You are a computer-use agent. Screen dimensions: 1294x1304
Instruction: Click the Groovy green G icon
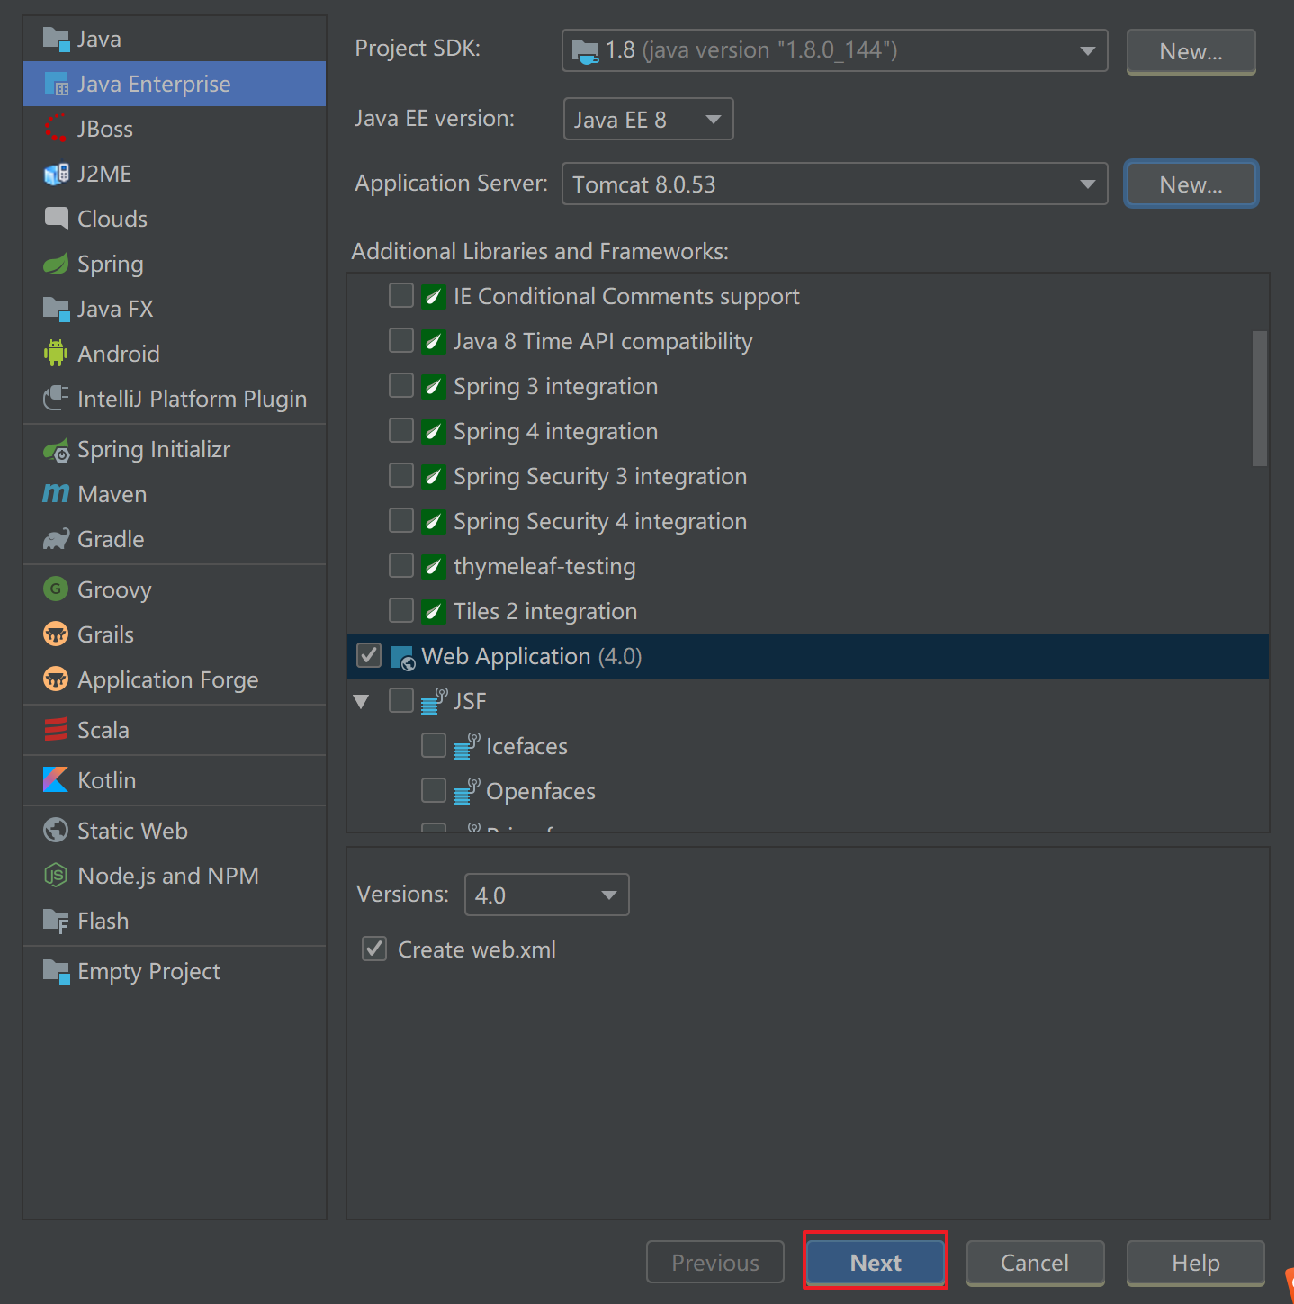coord(56,589)
